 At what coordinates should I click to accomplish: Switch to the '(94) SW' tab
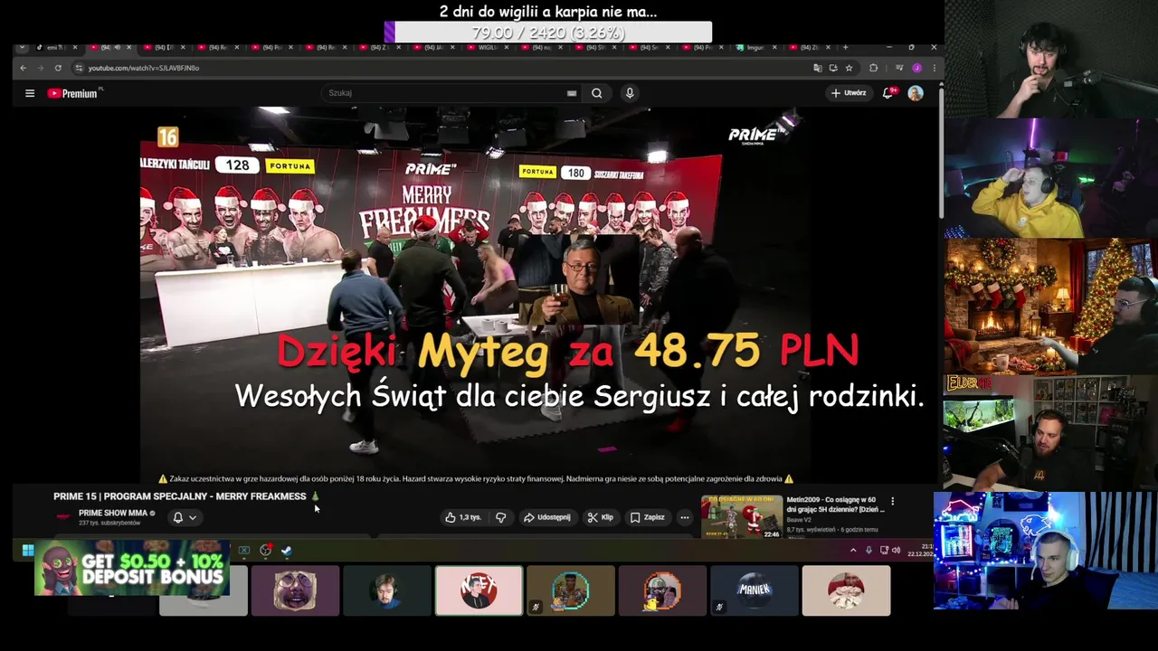(x=596, y=47)
